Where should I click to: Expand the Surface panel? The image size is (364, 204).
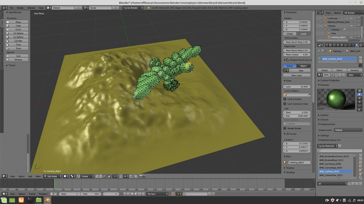[x=324, y=115]
